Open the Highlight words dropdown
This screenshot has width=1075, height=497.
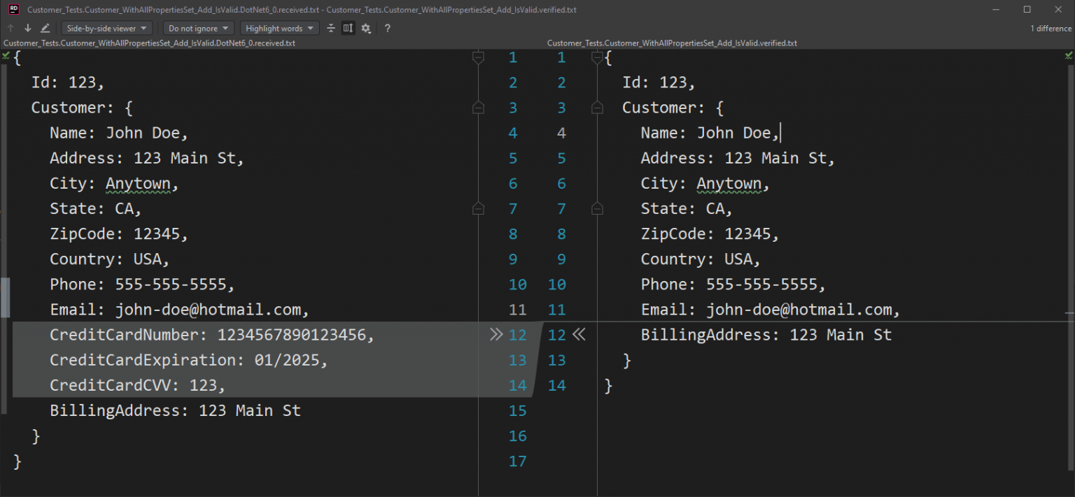279,28
